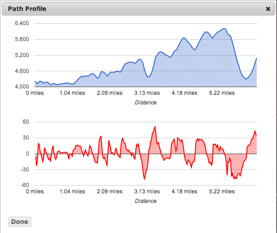Click the tallest red peak in slope chart

(x=155, y=126)
